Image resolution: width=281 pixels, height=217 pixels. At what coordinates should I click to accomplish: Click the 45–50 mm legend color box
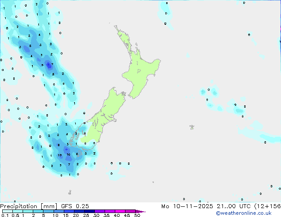coord(130,211)
